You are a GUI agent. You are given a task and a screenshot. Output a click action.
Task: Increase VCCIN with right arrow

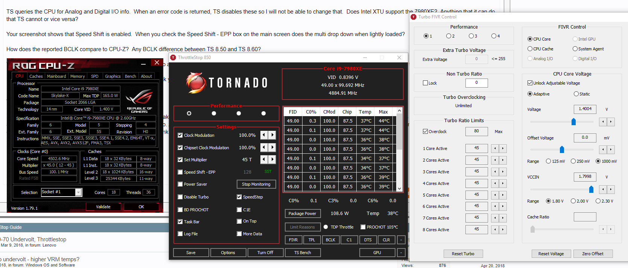(611, 189)
